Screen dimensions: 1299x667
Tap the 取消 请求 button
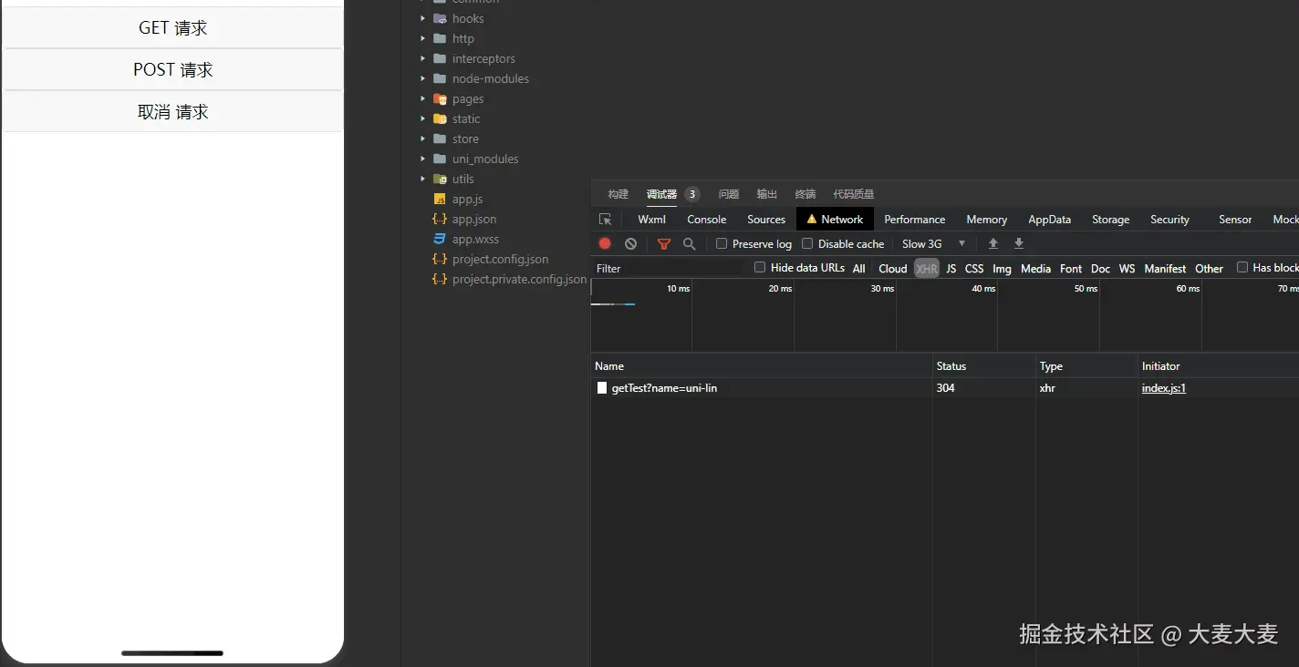173,112
